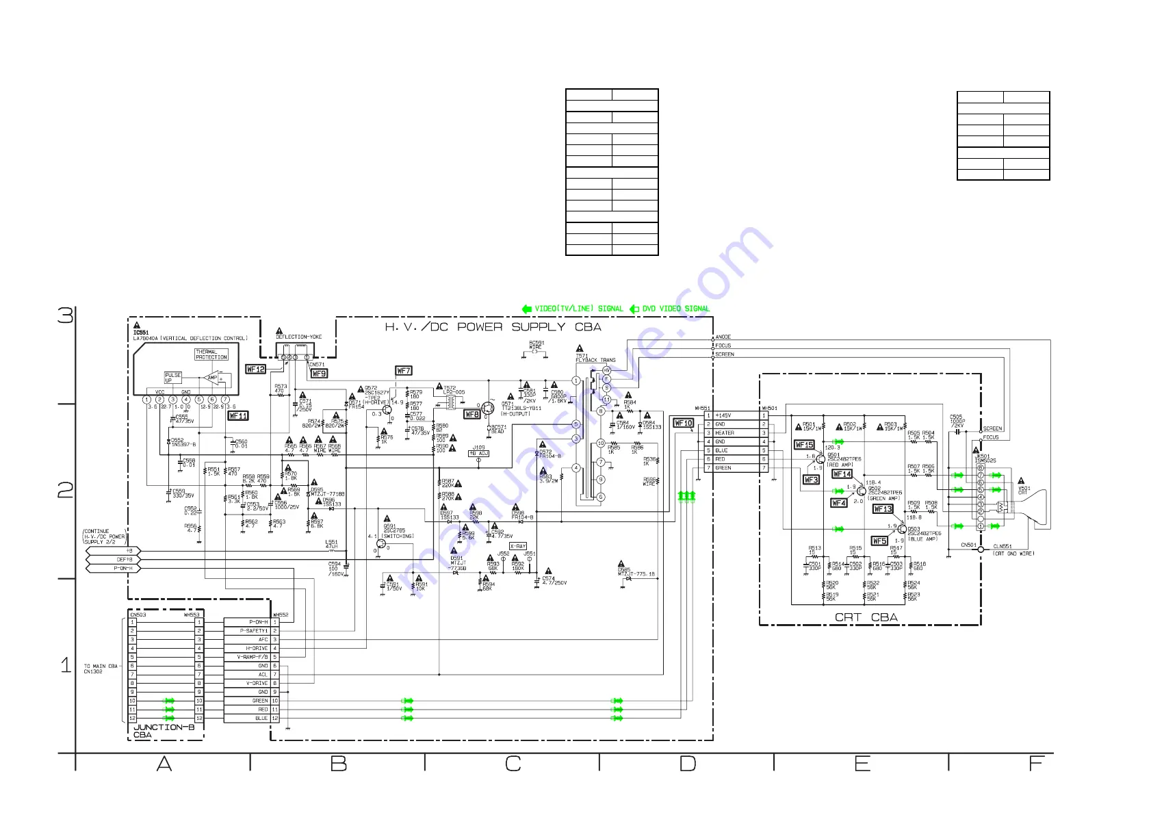Click the 'DEF+B' input arrow
1164x815 pixels.
point(113,560)
